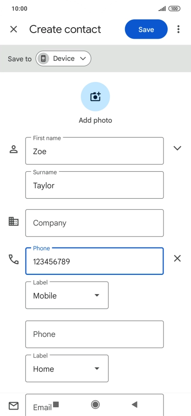
Task: Tap the Android back navigation triangle
Action: click(135, 404)
